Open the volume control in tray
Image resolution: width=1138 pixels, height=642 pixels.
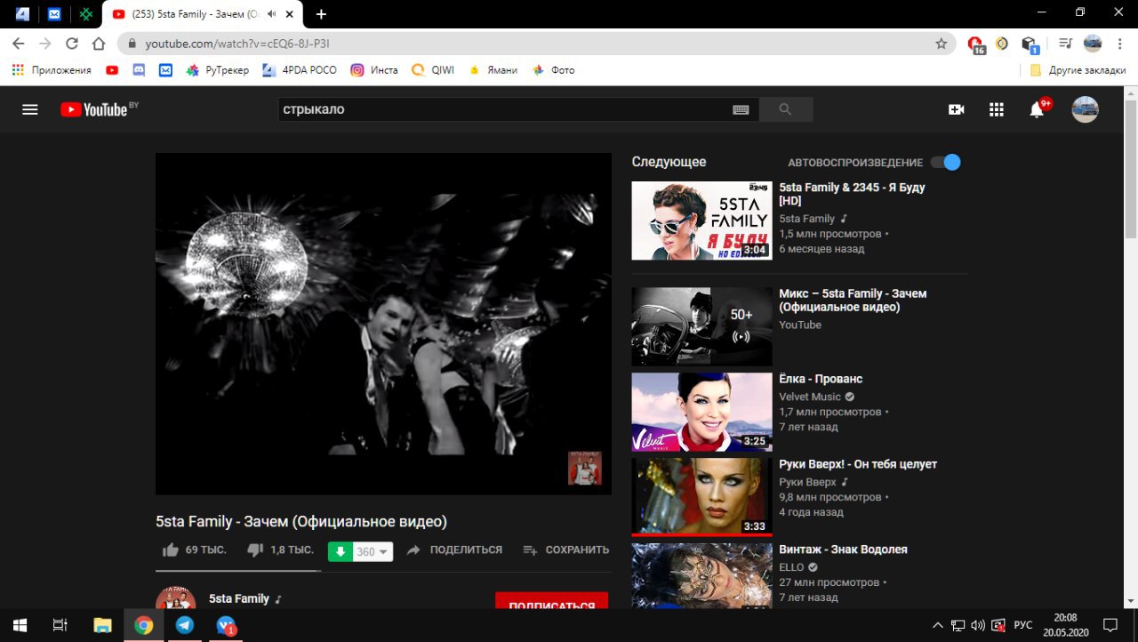click(979, 625)
